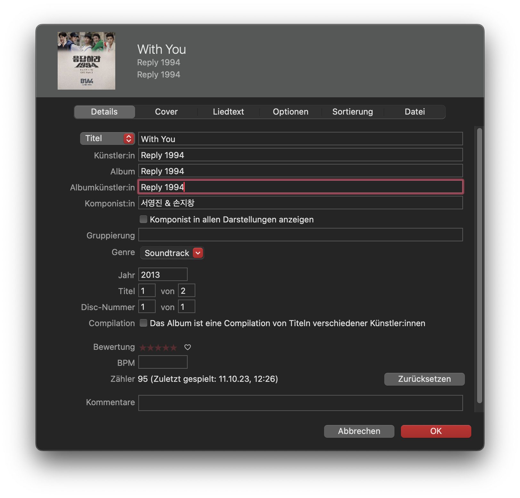Switch to the Cover tab
The height and width of the screenshot is (498, 520).
166,112
